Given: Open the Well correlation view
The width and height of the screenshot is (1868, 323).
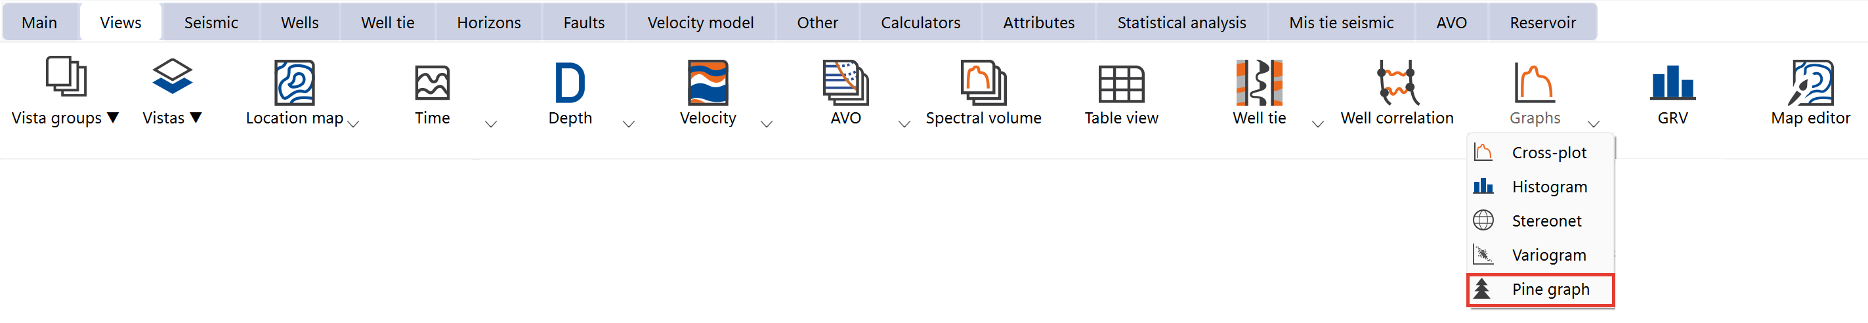Looking at the screenshot, I should point(1397,83).
